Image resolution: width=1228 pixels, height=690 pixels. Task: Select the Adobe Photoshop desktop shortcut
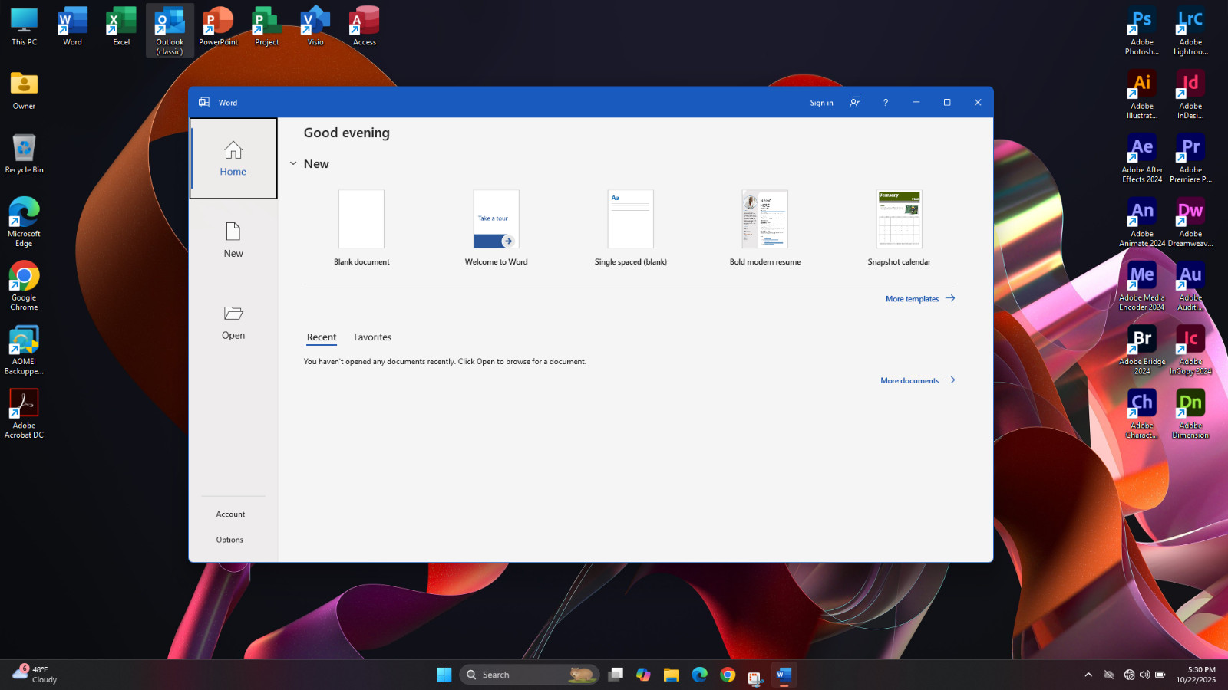[x=1142, y=31]
